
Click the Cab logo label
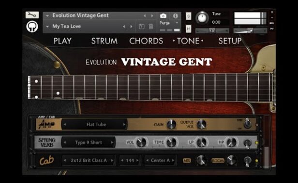46,161
